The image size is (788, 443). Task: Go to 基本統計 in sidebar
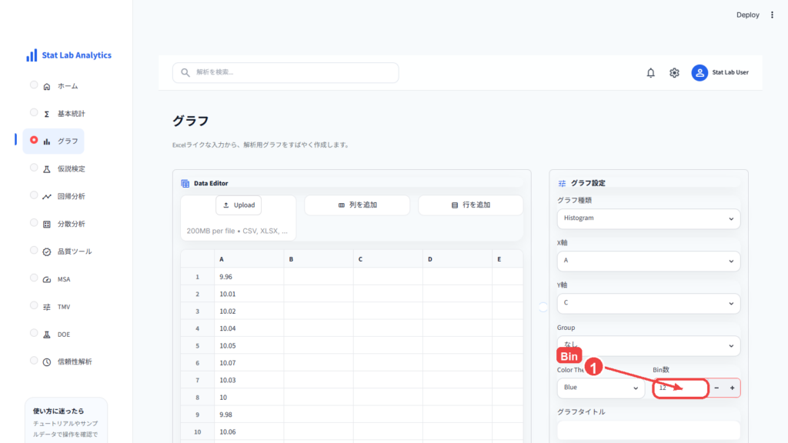coord(71,114)
